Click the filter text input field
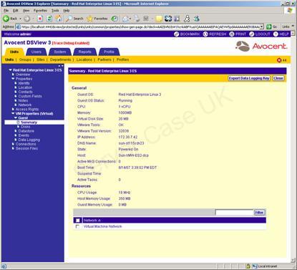This screenshot has height=270, width=297. point(234,213)
